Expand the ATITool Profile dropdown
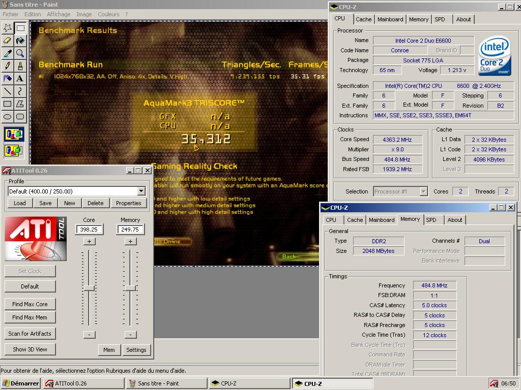Viewport: 521px width, 390px height. (x=141, y=191)
